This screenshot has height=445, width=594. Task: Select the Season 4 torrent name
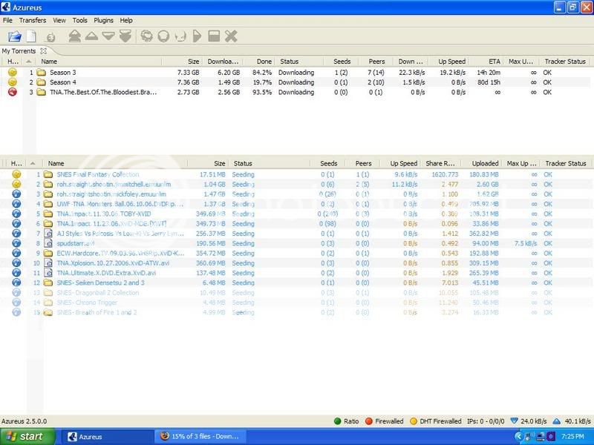[x=63, y=82]
